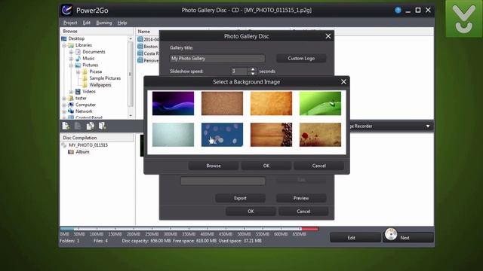Click the Next button

tap(408, 238)
